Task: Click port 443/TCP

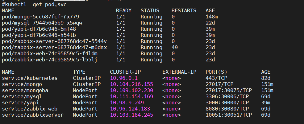Action: pos(216,78)
